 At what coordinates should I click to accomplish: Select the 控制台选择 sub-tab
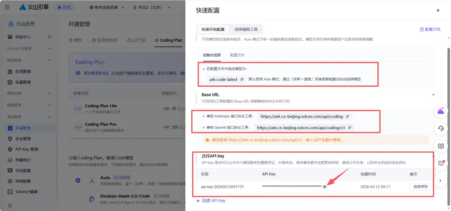pyautogui.click(x=212, y=55)
